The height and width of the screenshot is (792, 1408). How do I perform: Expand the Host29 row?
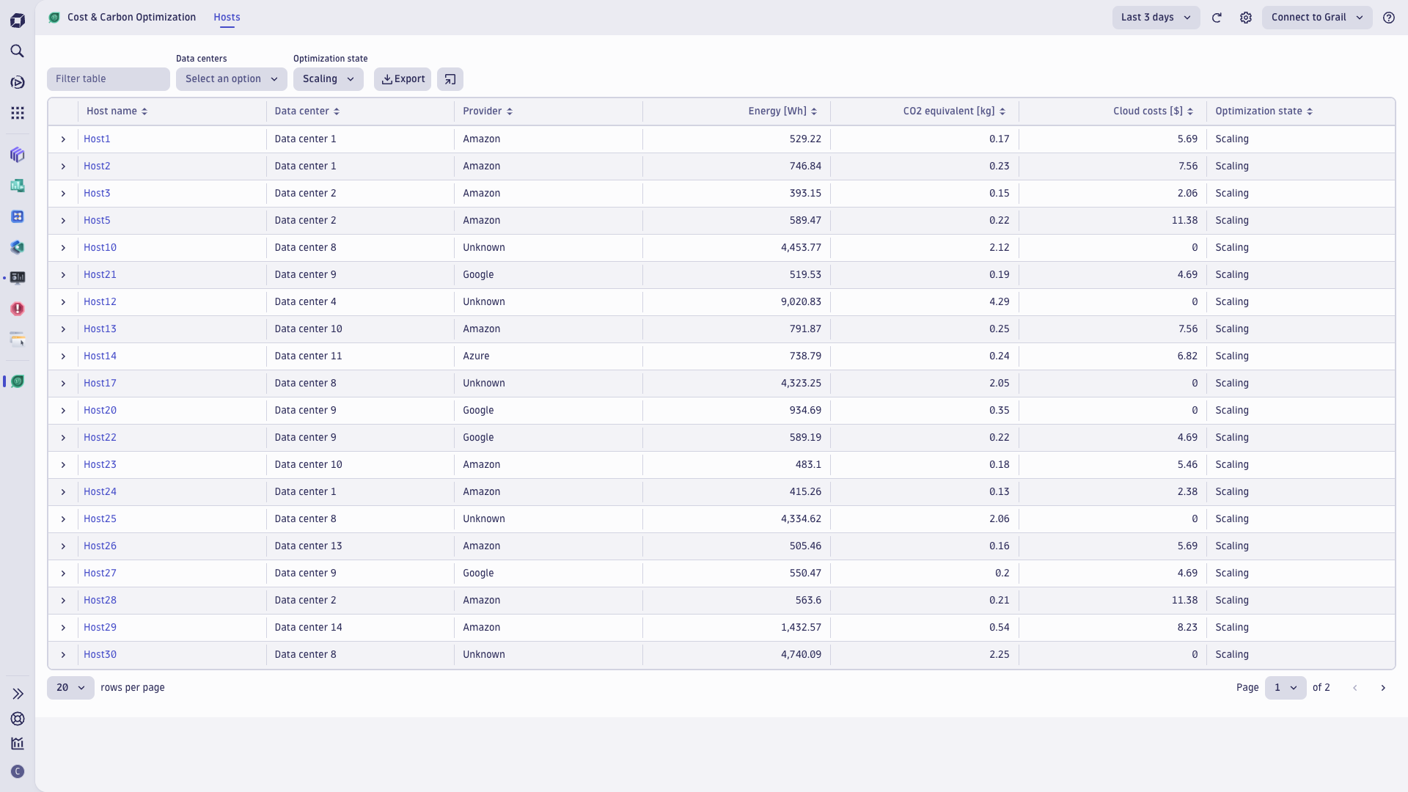(x=63, y=628)
